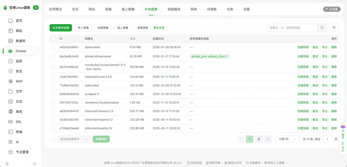Open the 监控 monitoring icon

11,61
